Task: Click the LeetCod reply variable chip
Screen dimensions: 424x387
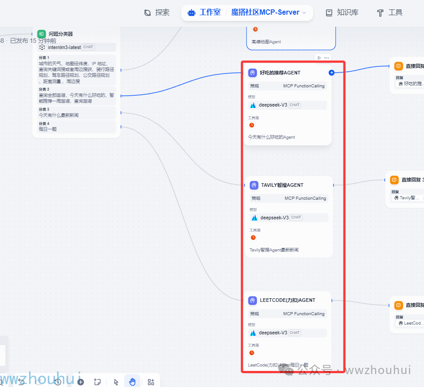Action: pyautogui.click(x=411, y=323)
